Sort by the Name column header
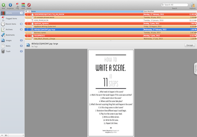 [87, 11]
